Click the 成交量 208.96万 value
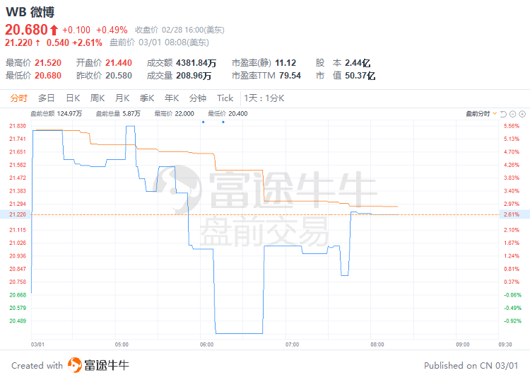Screen dimensions: 530x380 pos(194,76)
